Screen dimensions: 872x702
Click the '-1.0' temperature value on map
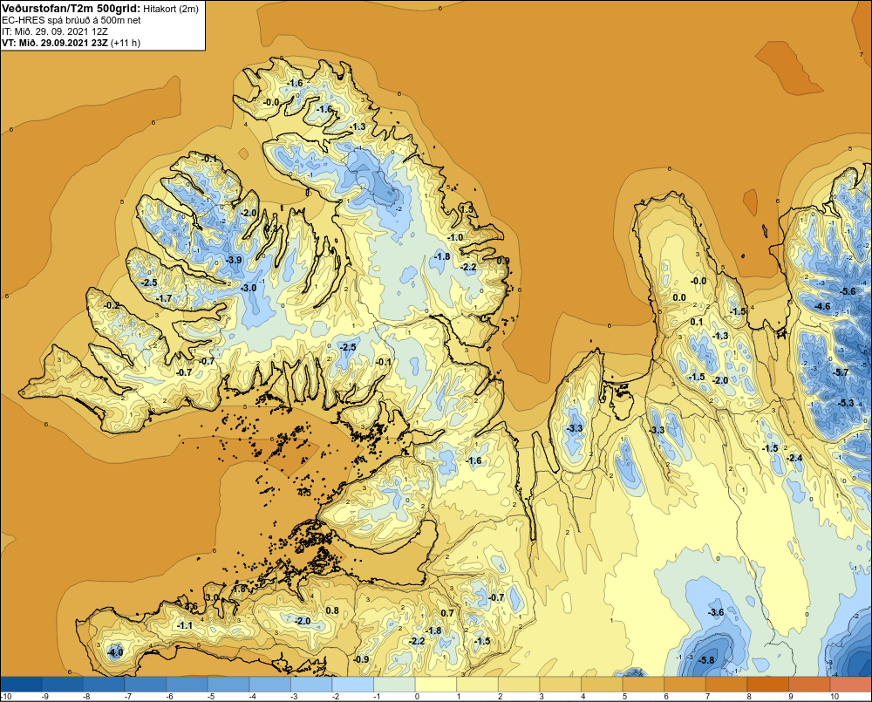pos(455,237)
